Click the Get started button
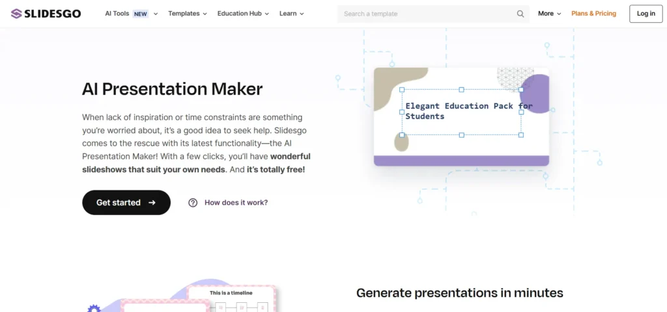 126,203
